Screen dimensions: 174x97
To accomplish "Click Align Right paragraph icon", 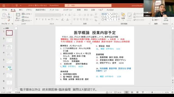I will [81, 19].
